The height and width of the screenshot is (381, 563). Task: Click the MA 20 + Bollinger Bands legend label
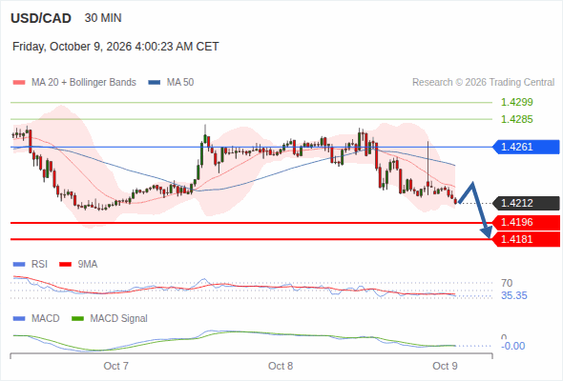(84, 83)
